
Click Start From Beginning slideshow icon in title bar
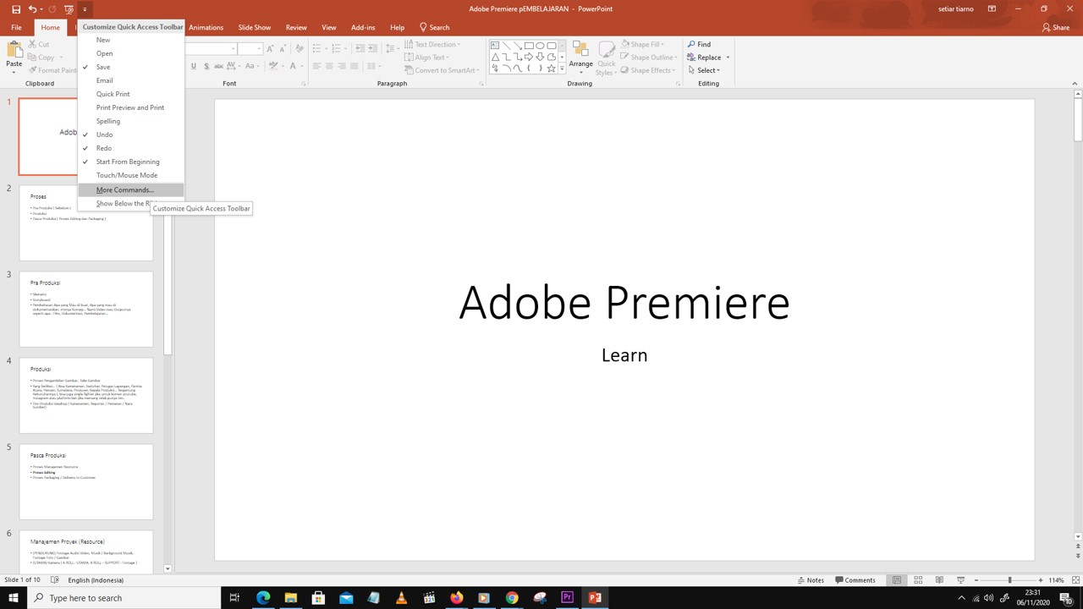tap(69, 8)
